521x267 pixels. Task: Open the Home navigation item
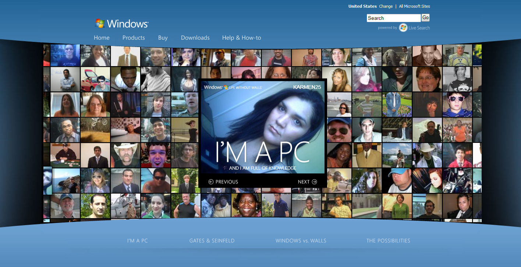coord(101,37)
